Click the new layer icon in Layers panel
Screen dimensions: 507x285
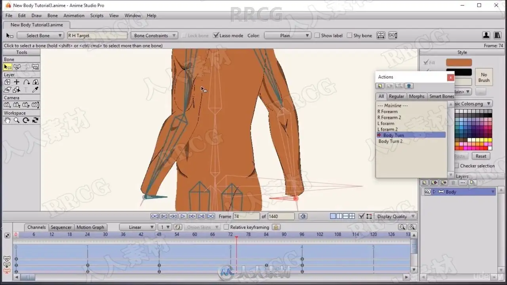coord(424,182)
